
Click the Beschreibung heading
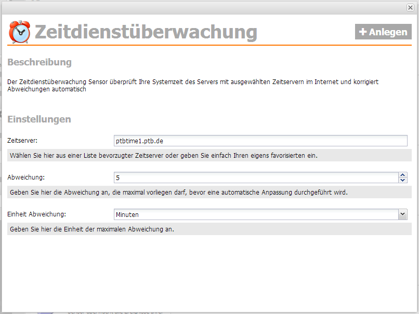point(39,62)
